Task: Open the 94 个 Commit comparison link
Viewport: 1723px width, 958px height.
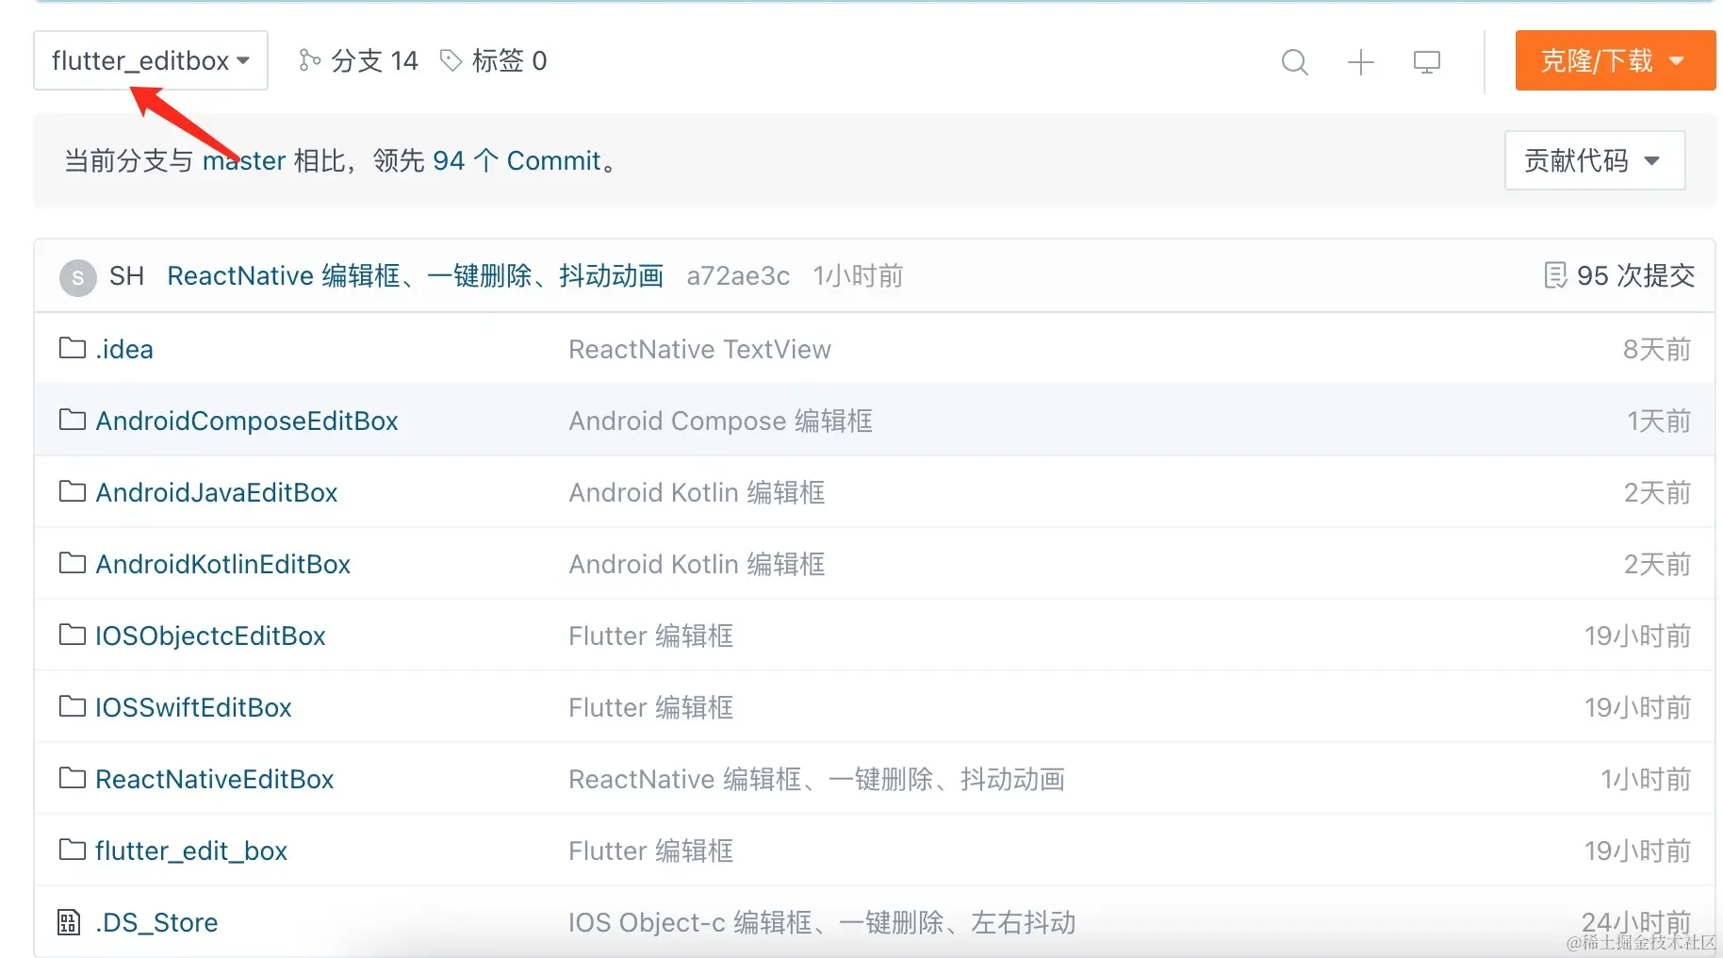Action: (517, 160)
